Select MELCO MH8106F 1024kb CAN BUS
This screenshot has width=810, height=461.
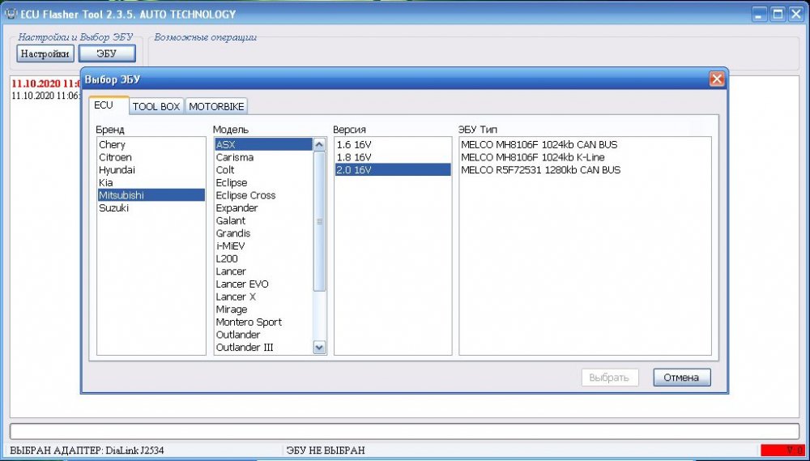click(585, 145)
